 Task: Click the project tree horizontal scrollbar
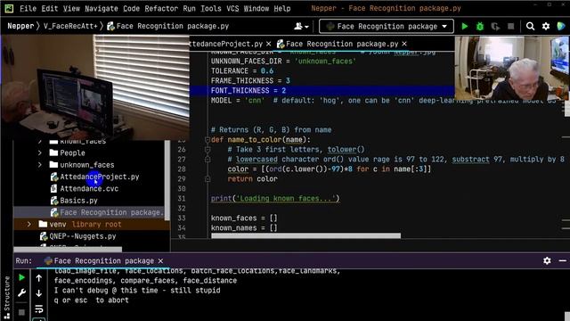(x=68, y=250)
